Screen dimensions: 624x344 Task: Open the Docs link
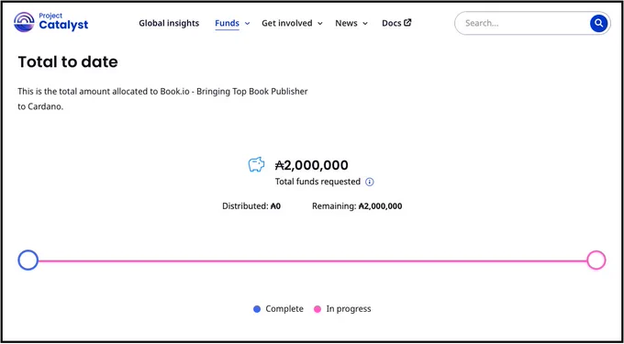click(392, 23)
